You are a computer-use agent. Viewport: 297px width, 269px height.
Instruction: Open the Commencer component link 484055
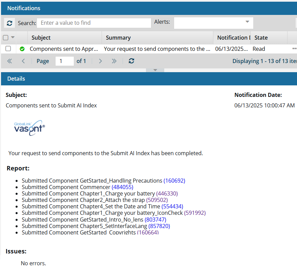click(122, 187)
